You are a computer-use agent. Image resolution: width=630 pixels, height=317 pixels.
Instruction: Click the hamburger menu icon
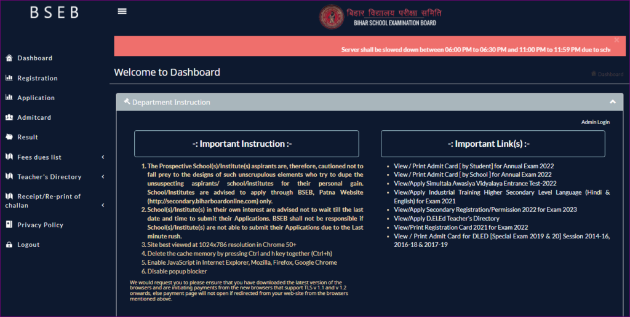tap(122, 11)
